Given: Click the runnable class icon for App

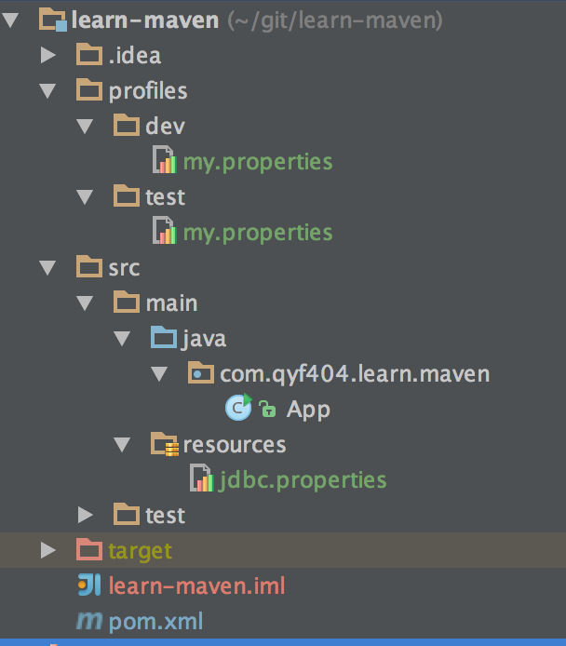Looking at the screenshot, I should (x=239, y=408).
